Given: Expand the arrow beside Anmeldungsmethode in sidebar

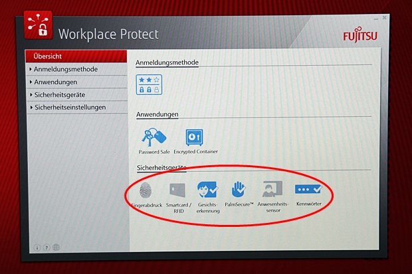Looking at the screenshot, I should 31,69.
